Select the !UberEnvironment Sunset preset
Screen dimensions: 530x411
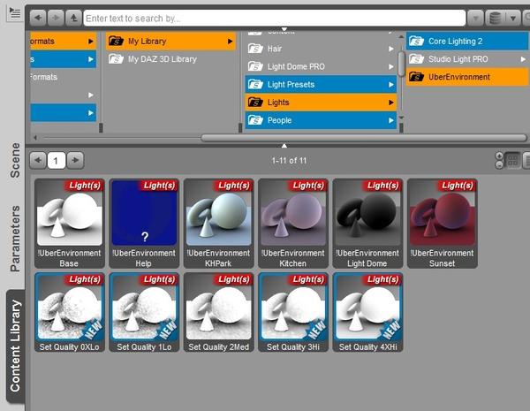point(443,224)
